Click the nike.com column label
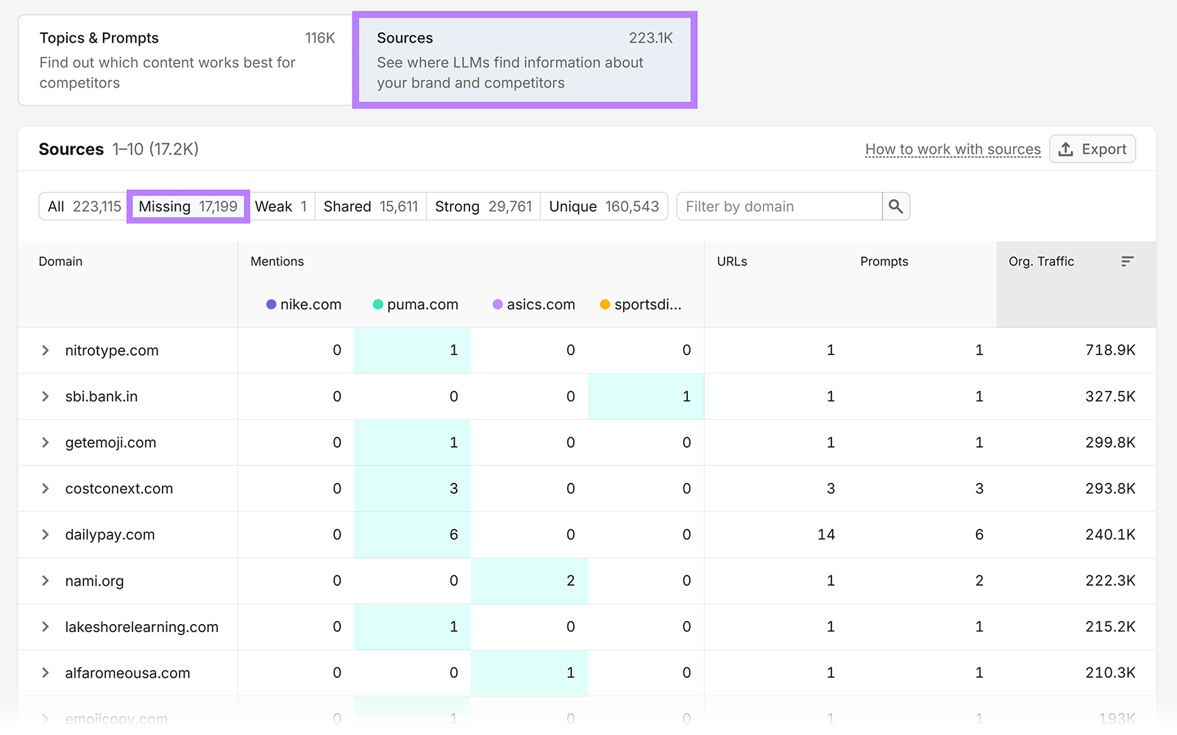 click(x=311, y=304)
